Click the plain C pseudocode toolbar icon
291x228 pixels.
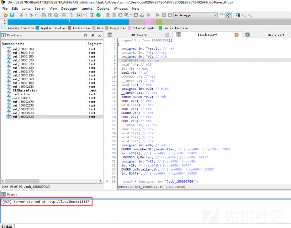coord(222,15)
